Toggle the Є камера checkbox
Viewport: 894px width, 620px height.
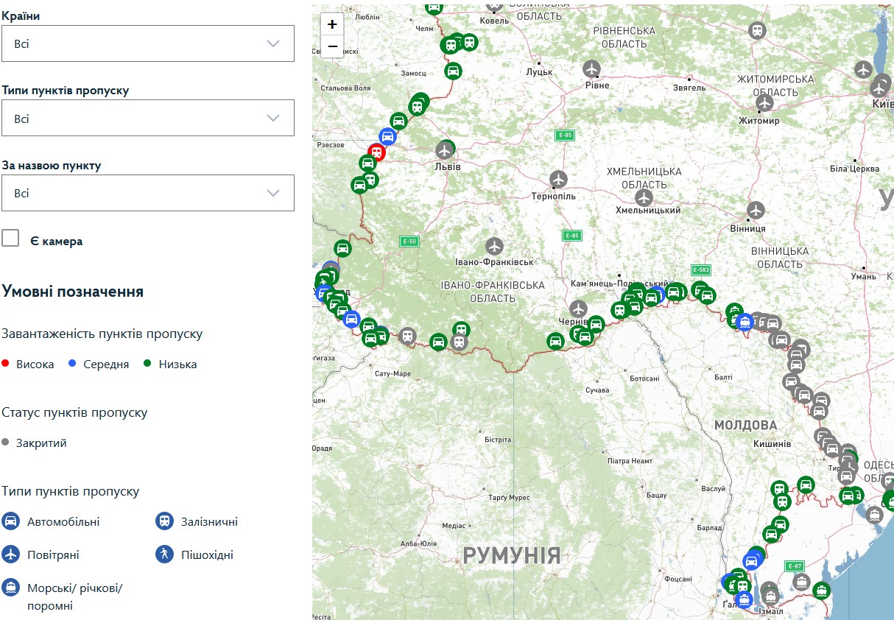(10, 238)
